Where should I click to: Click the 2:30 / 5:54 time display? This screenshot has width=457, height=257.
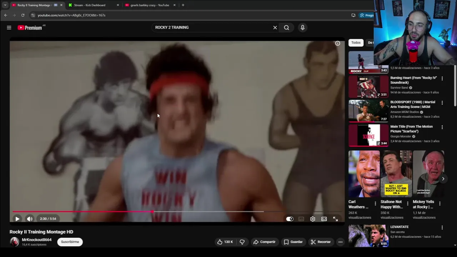pos(48,219)
